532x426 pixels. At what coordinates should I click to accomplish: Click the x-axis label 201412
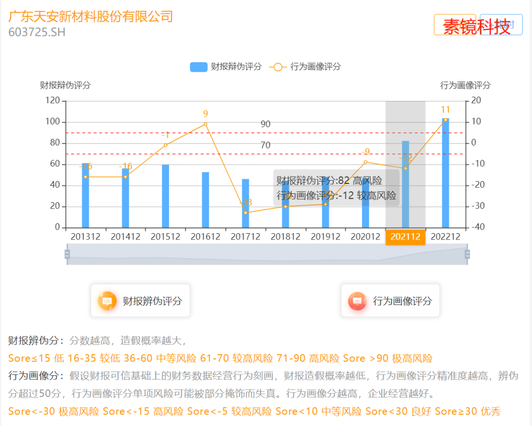[126, 237]
